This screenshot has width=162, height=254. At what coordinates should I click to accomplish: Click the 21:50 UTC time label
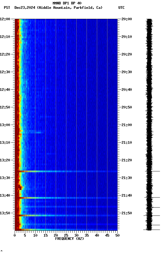[127, 213]
